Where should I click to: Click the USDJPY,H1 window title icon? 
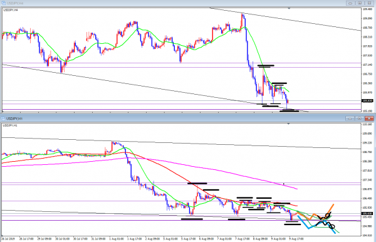click(x=3, y=118)
